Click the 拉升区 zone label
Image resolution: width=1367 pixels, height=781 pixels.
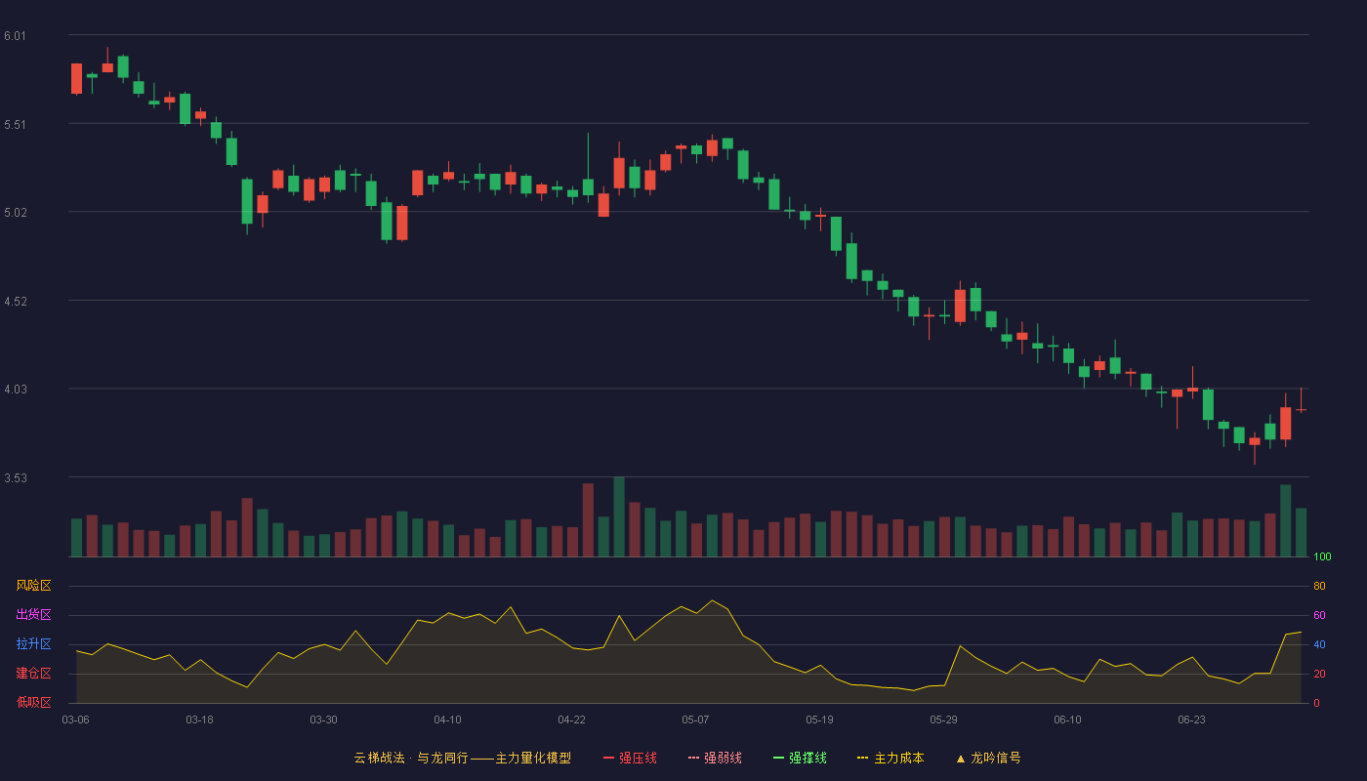33,644
